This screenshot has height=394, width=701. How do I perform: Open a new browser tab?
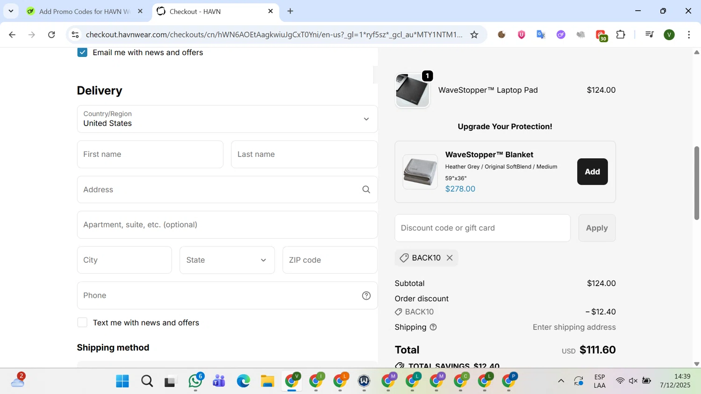[x=290, y=11]
